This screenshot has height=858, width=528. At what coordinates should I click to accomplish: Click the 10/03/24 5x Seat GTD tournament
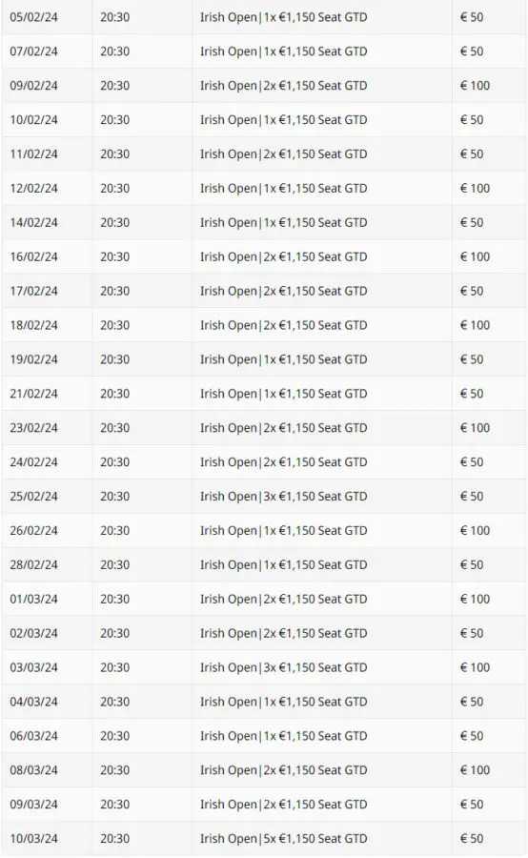[283, 838]
